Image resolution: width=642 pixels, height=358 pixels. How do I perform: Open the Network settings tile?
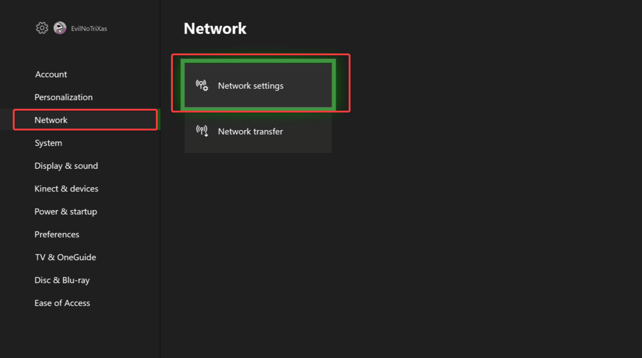[258, 85]
